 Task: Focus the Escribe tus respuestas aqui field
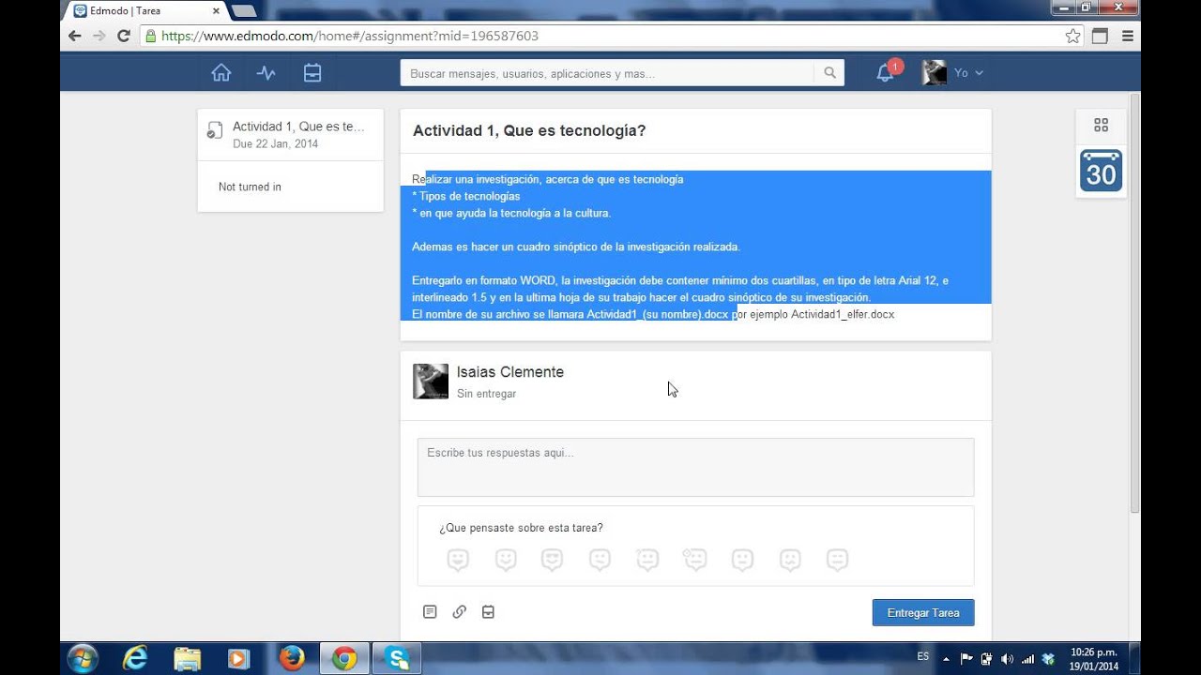click(695, 467)
